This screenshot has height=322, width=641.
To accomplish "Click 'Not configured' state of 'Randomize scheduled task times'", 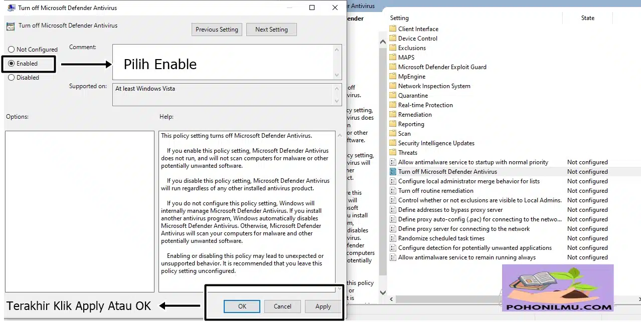I will click(x=587, y=238).
